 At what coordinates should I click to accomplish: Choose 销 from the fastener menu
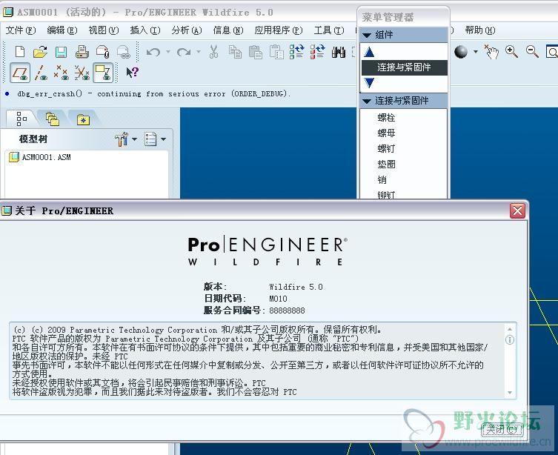click(382, 179)
